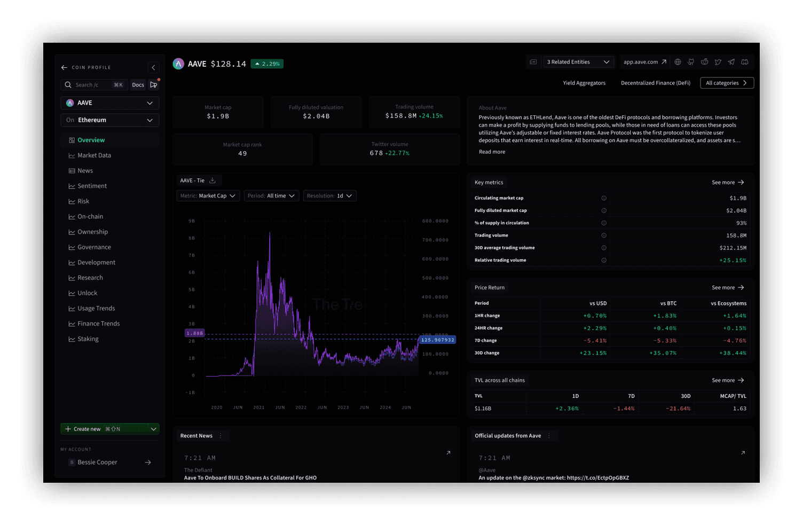
Task: Select the Yield Aggregators category
Action: pos(584,83)
